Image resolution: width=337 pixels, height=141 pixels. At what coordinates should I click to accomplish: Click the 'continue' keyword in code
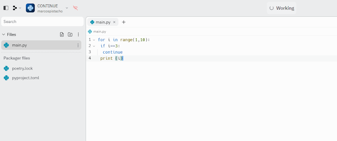click(x=113, y=52)
